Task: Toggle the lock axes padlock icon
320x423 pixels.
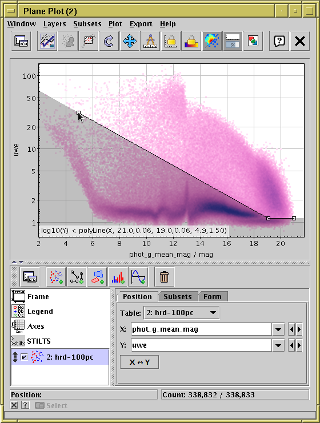Action: (x=171, y=41)
